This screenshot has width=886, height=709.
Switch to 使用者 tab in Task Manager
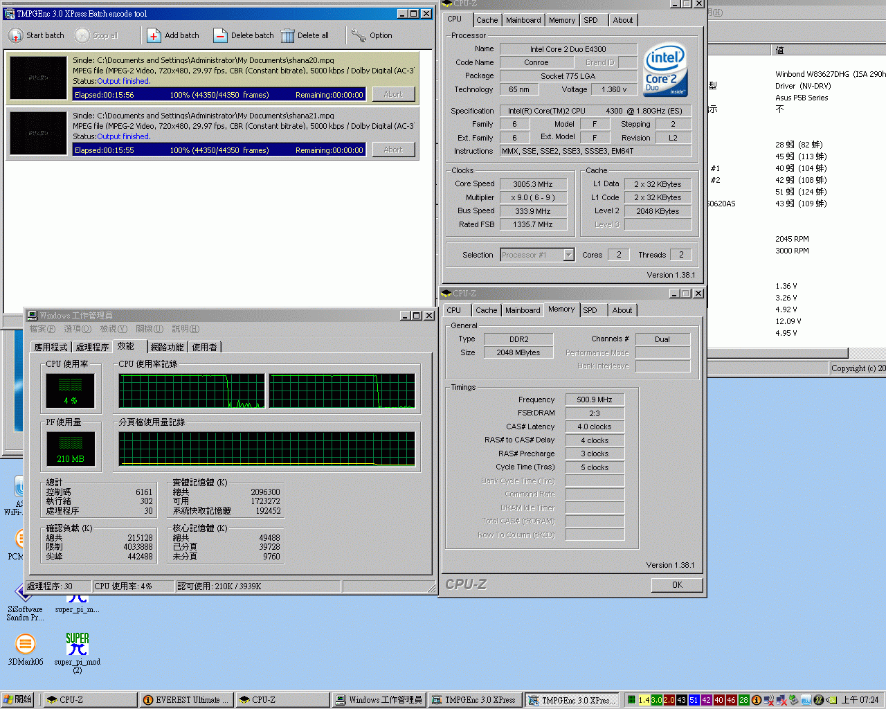click(x=205, y=347)
